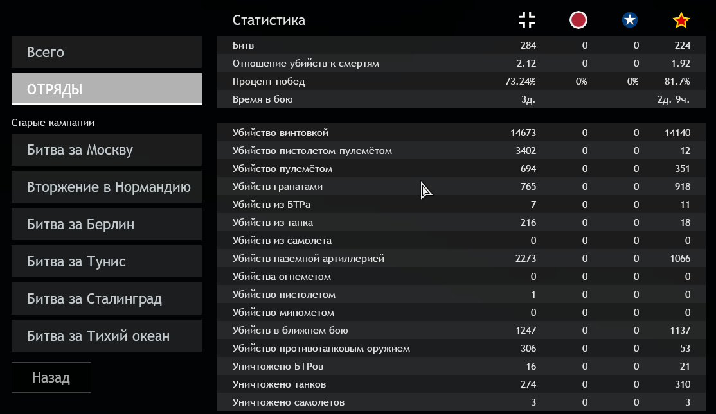Open Битва за Москву campaign stats
The image size is (716, 414).
[107, 150]
